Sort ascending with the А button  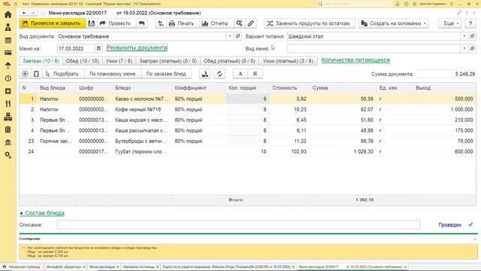tap(240, 74)
